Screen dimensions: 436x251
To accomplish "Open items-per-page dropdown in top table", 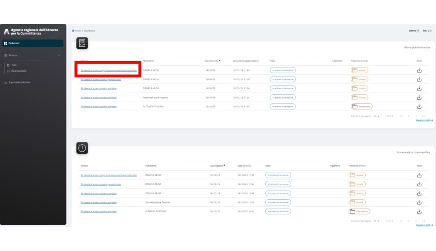I will 376,116.
